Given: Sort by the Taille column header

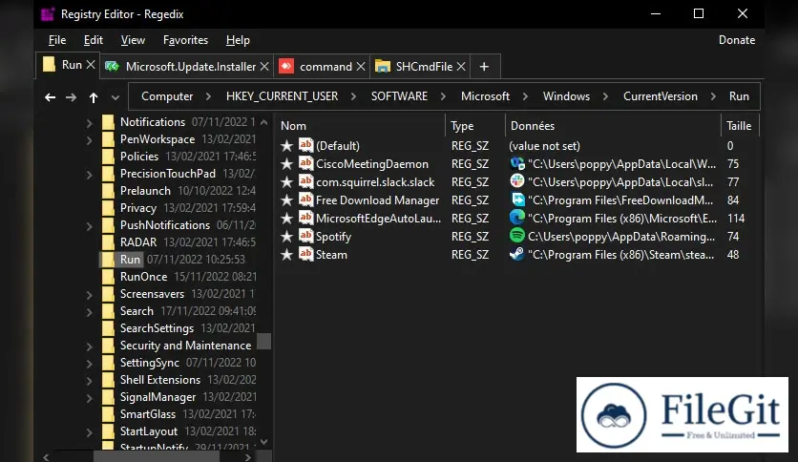Looking at the screenshot, I should coord(739,126).
